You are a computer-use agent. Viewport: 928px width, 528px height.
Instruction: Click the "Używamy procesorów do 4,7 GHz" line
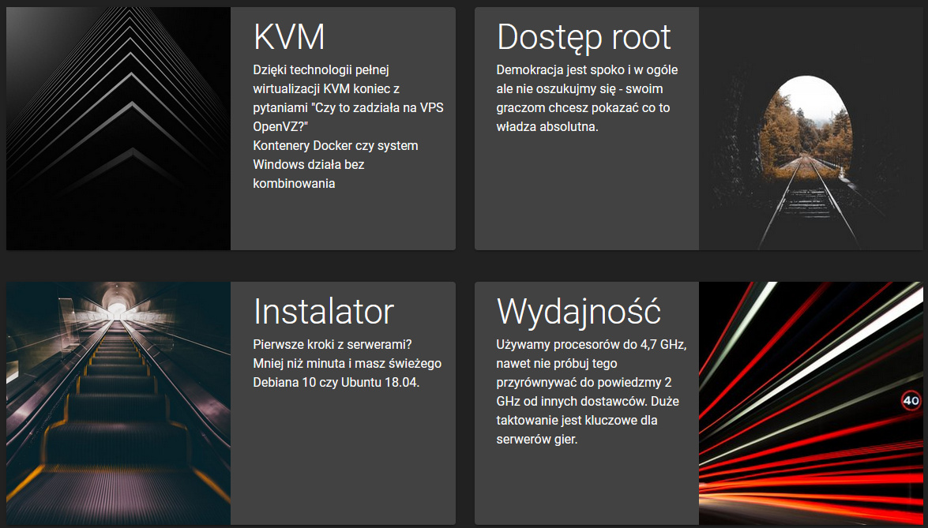click(591, 344)
